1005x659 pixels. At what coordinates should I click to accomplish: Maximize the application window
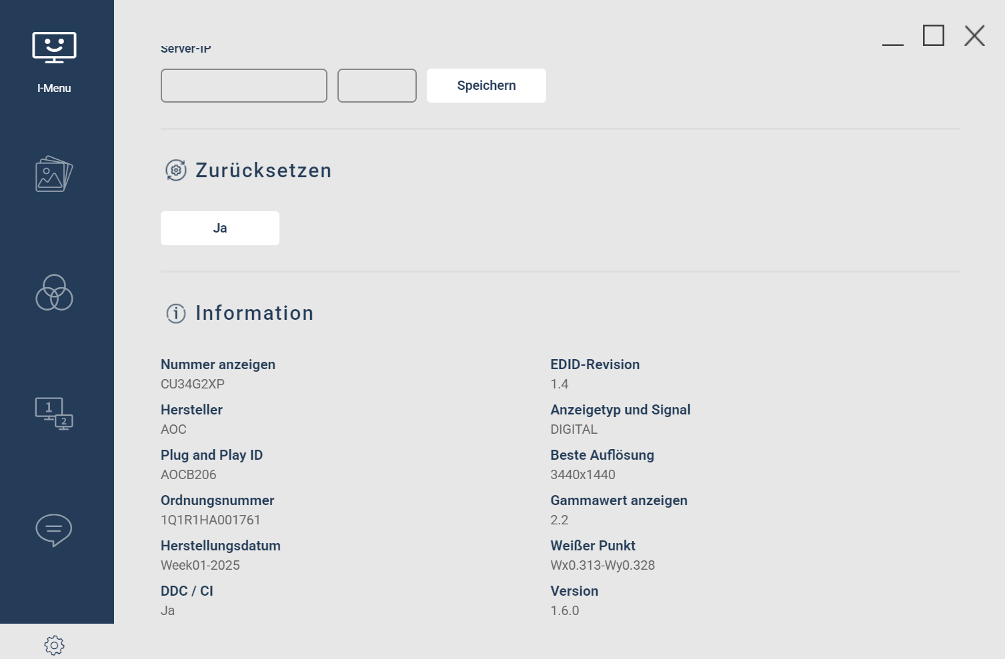934,35
